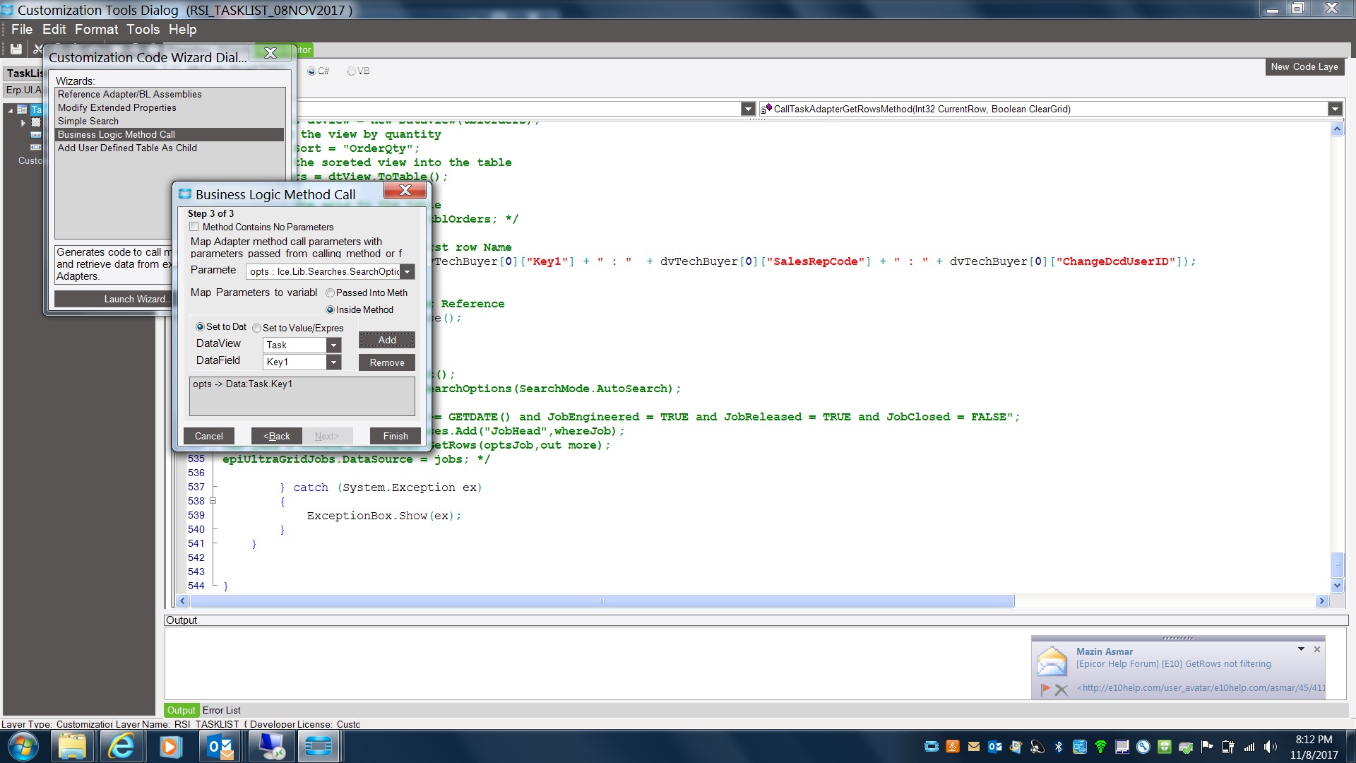Click the Save icon in toolbar

(16, 49)
